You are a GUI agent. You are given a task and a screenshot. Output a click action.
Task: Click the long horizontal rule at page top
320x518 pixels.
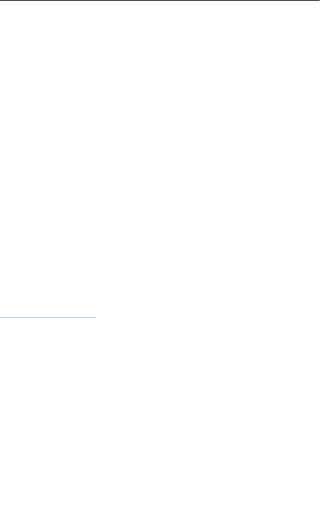click(x=160, y=0)
